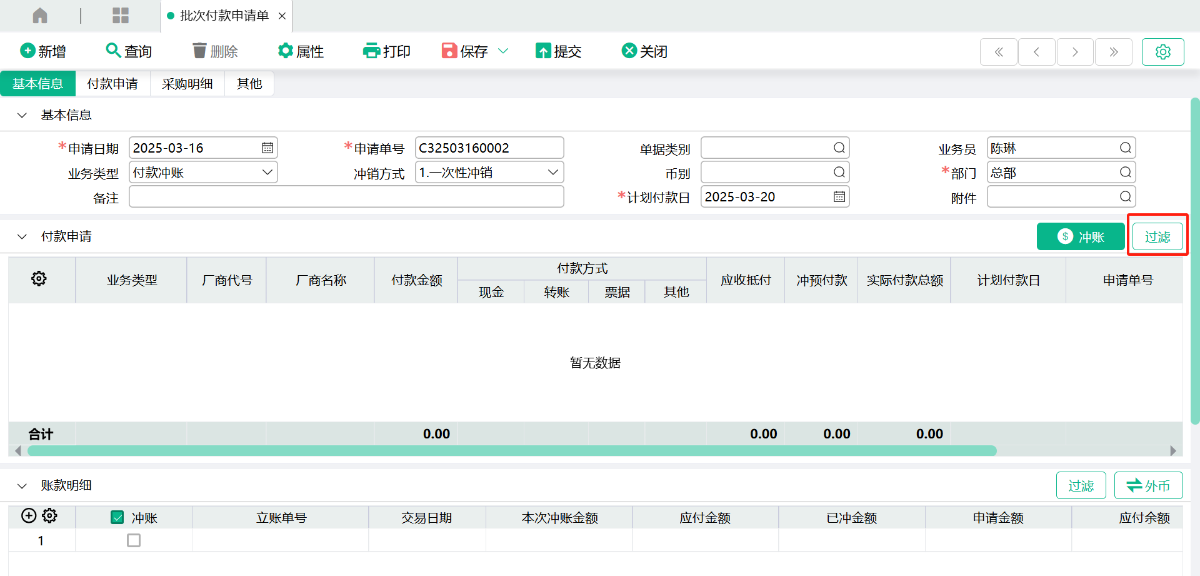Open the 冲销方式 dropdown
Image resolution: width=1200 pixels, height=576 pixels.
(489, 173)
